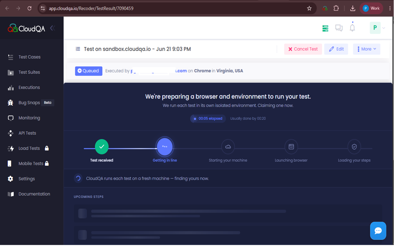Click the Test received green checkmark step

pos(102,147)
